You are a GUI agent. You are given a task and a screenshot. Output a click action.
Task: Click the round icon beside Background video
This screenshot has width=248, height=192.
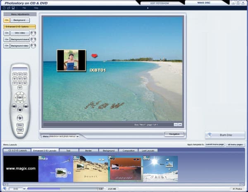[x=33, y=46]
